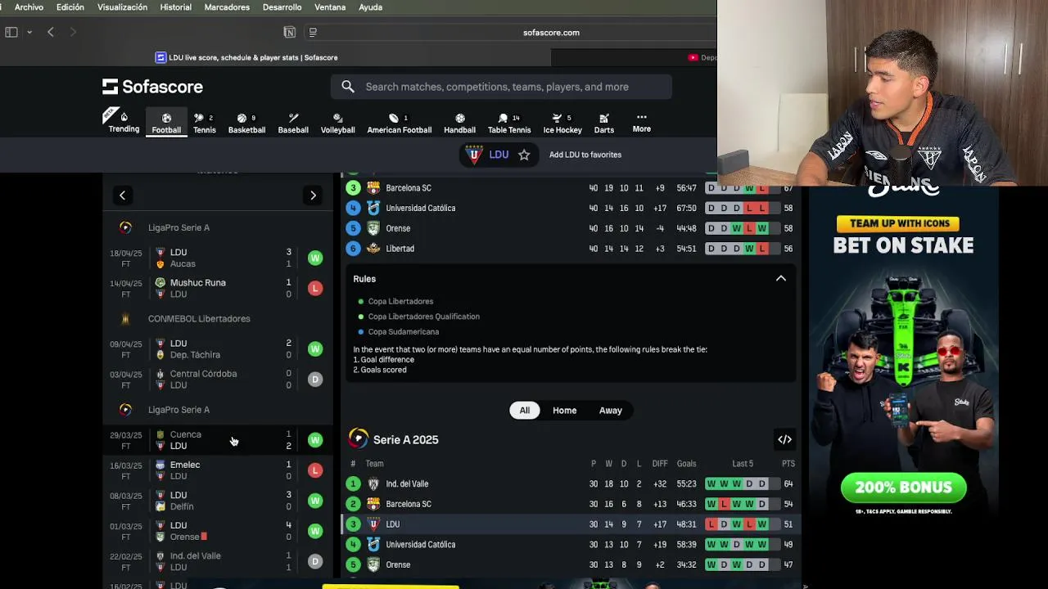Viewport: 1048px width, 589px height.
Task: Click win badge for LDU vs Aucas
Action: [315, 259]
